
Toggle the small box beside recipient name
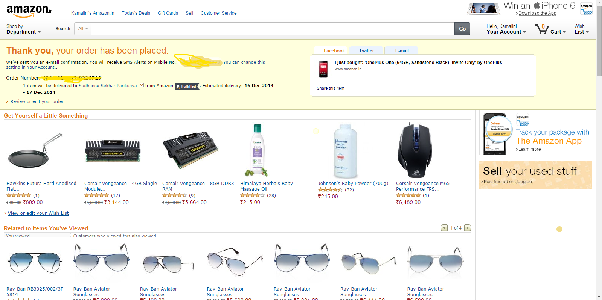coord(142,85)
